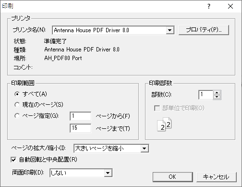Viewport: 242px width, 187px height.
Task: Open the ページの拡大/縮小 dropdown
Action: (145, 149)
